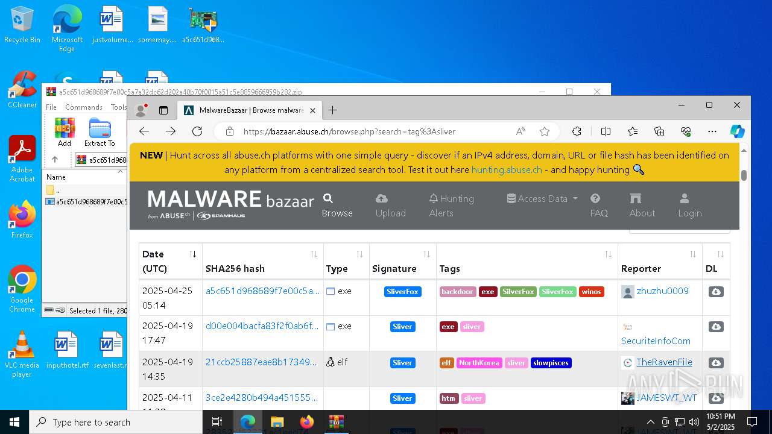This screenshot has height=434, width=772.
Task: Click the winos tag
Action: [591, 292]
